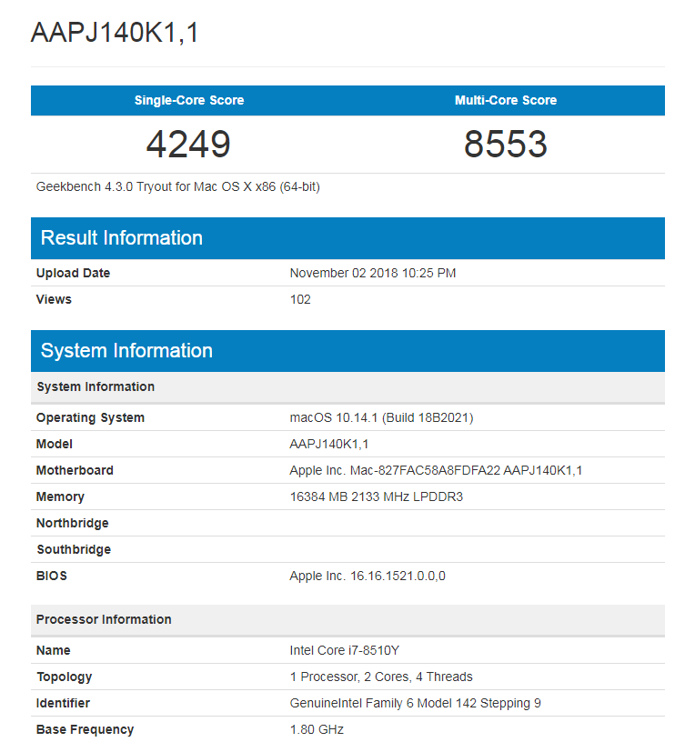Select the Mac-827FAC58A8FDFA22 motherboard value
The image size is (695, 742).
coord(436,470)
